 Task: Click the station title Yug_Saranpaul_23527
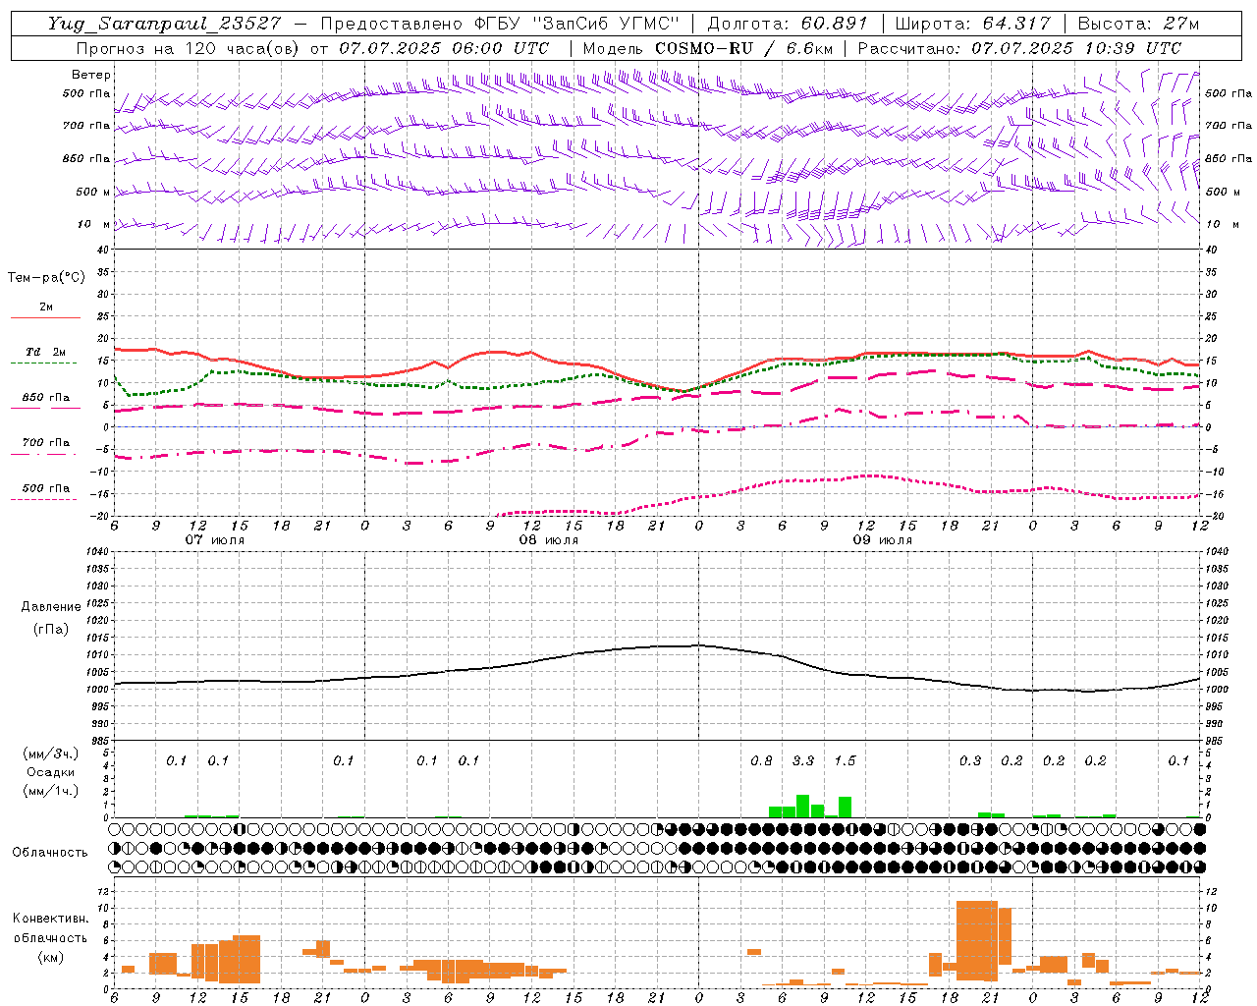(x=165, y=24)
